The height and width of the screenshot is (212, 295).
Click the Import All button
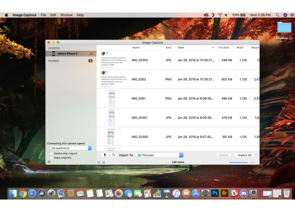(x=244, y=155)
